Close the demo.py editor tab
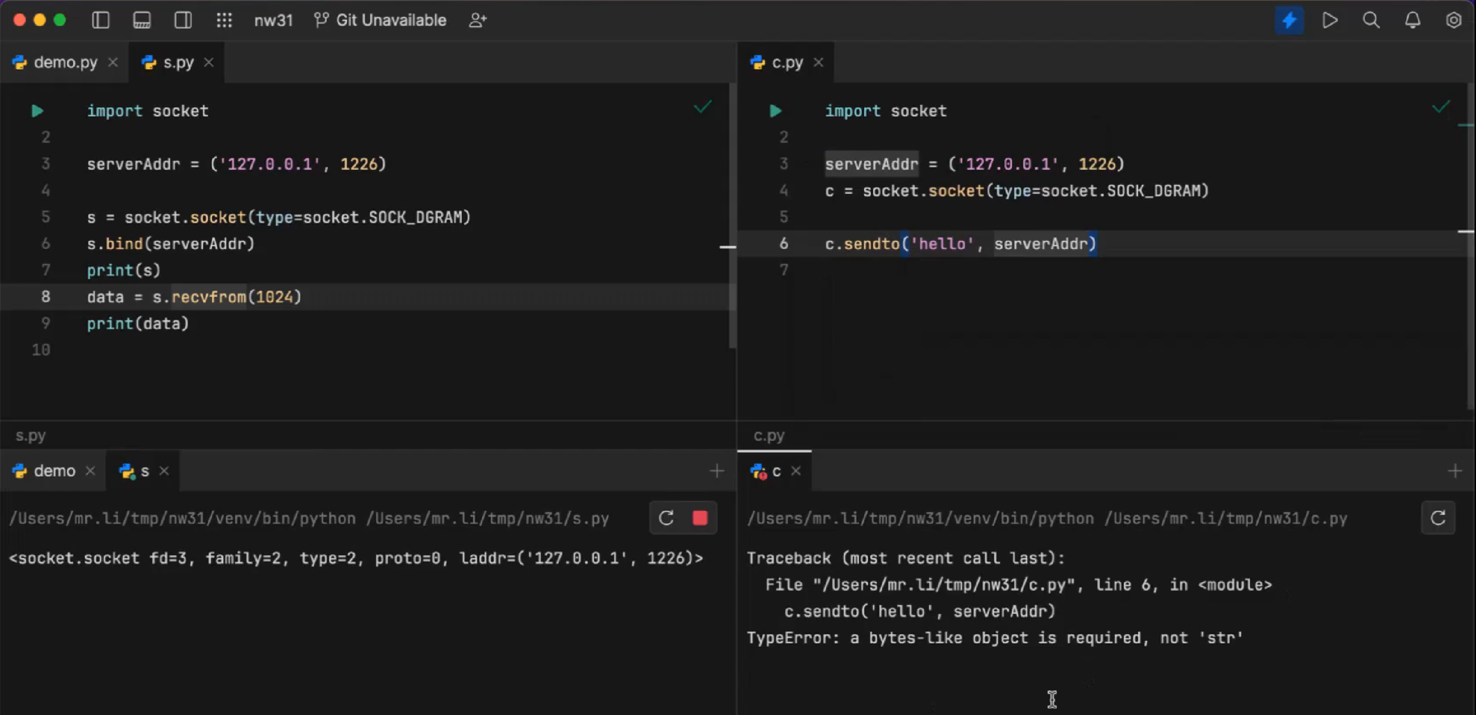The image size is (1476, 715). coord(113,63)
